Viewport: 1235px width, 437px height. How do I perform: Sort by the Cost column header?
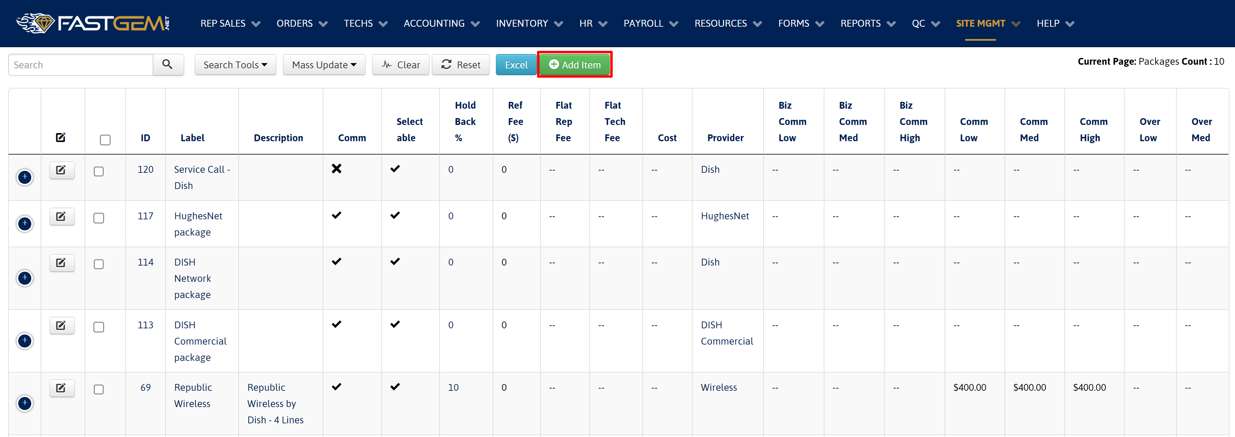point(667,138)
